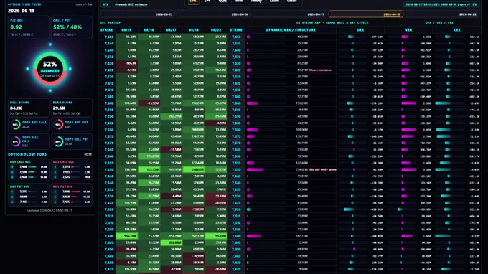
Task: Click the bright green 06/15 cell in the 7,500 row
Action: tap(127, 236)
